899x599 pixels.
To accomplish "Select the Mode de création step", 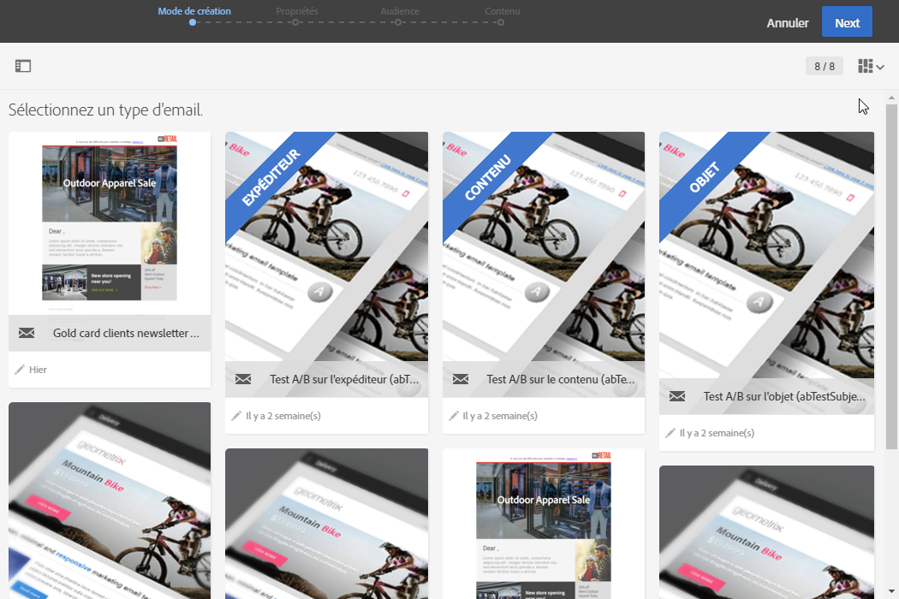I will point(193,11).
